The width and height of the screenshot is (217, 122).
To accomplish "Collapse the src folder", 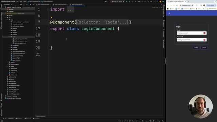I will click(x=5, y=18).
